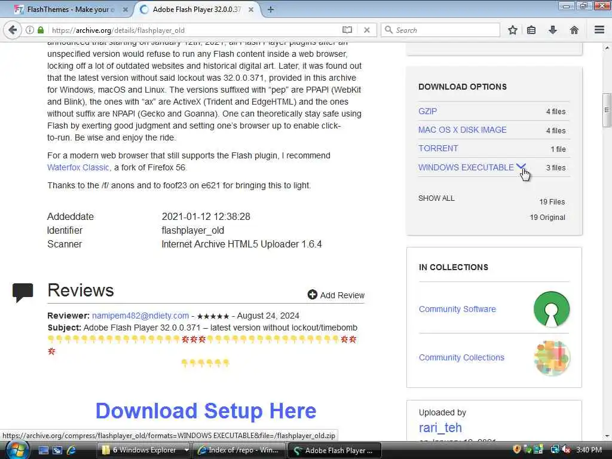Screen dimensions: 612x459
Task: Open Downloads arrow icon
Action: pyautogui.click(x=553, y=30)
